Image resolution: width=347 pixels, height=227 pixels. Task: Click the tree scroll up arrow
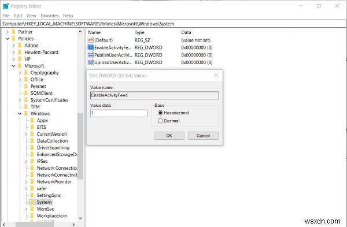tap(80, 32)
